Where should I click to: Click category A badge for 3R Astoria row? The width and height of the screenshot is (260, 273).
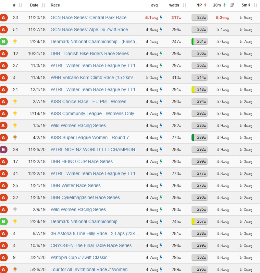click(x=4, y=233)
